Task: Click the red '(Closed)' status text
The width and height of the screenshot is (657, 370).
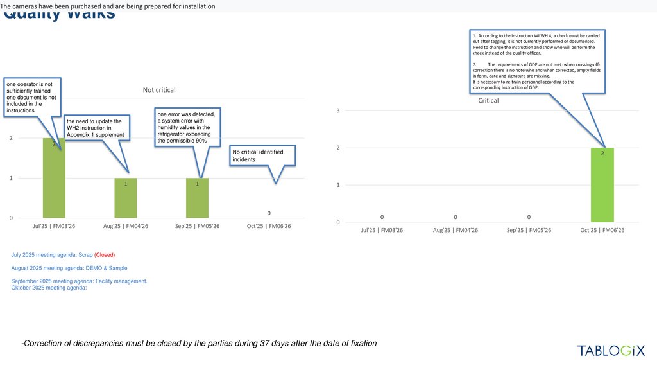Action: (x=105, y=255)
